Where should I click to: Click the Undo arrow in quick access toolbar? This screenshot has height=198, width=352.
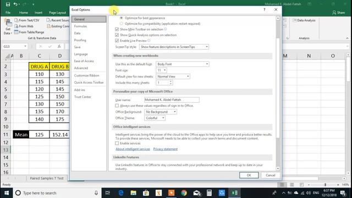[x=15, y=4]
